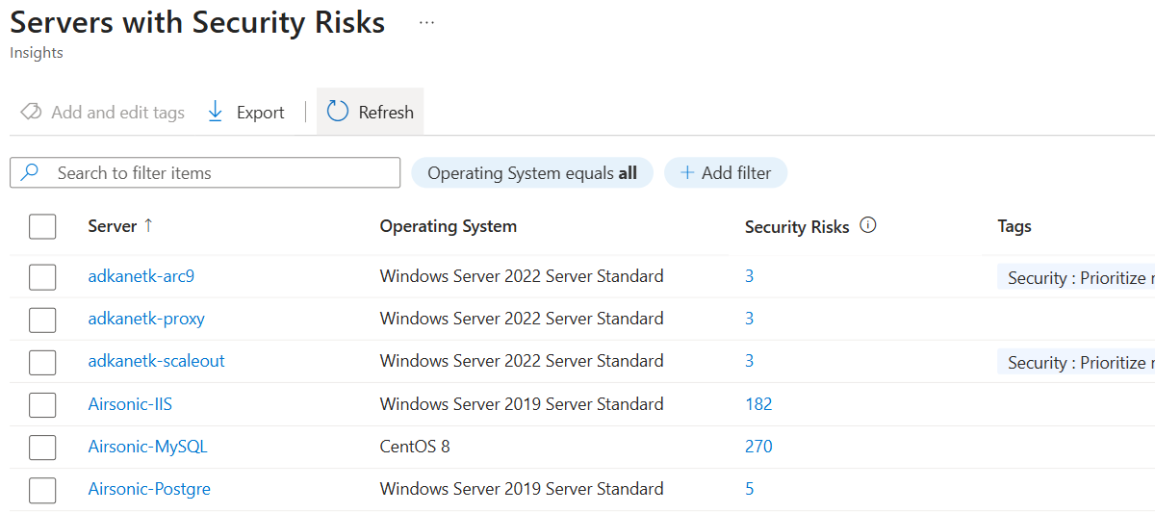Viewport: 1155px width, 513px height.
Task: Open the 182 security risks link for Airsonic-IIS
Action: 758,404
